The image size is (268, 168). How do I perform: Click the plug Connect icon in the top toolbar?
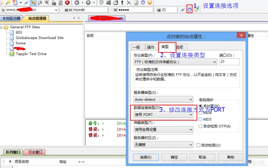pos(26,3)
